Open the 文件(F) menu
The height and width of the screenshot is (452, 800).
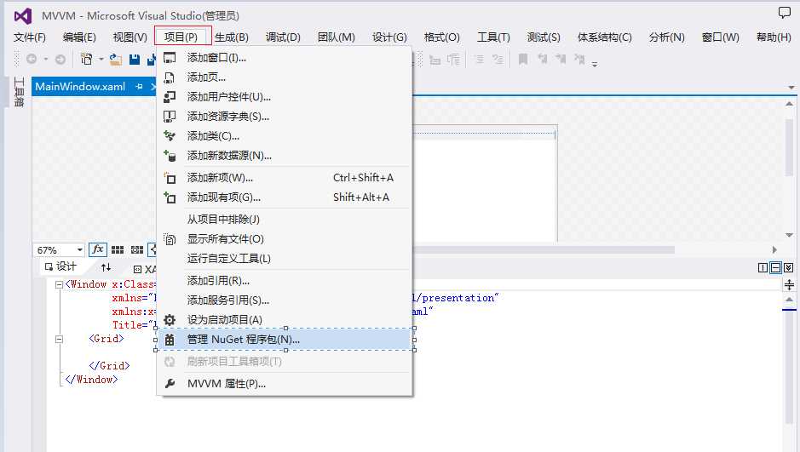30,37
